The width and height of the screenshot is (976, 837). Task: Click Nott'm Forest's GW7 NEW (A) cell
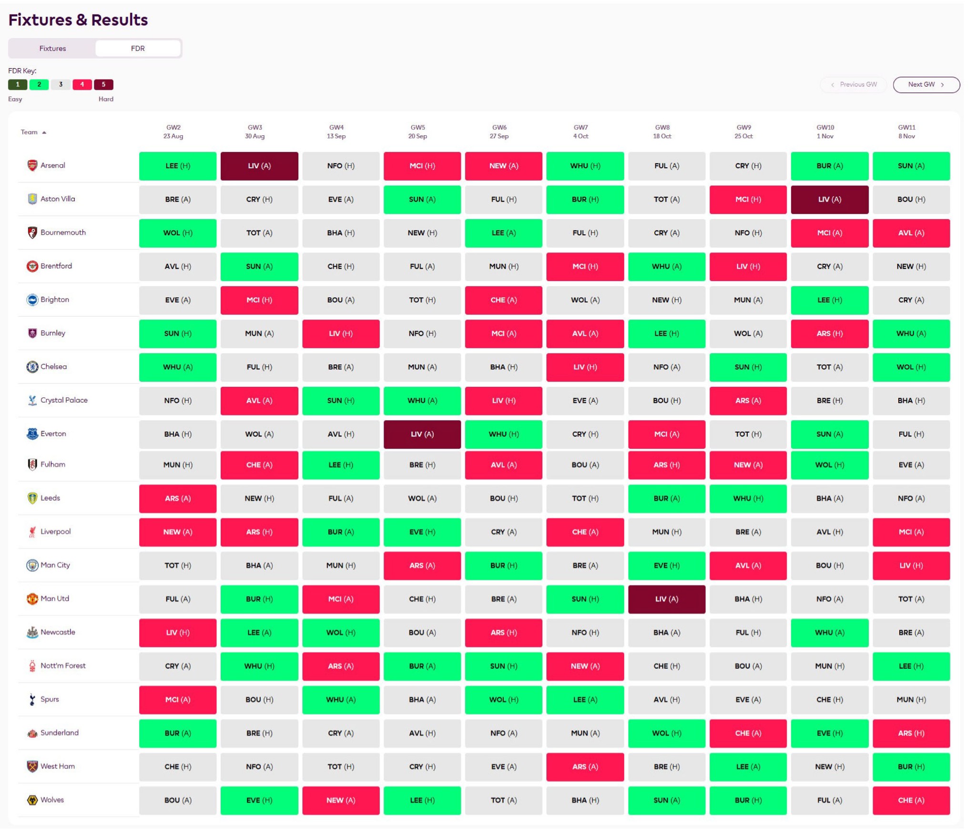click(585, 666)
